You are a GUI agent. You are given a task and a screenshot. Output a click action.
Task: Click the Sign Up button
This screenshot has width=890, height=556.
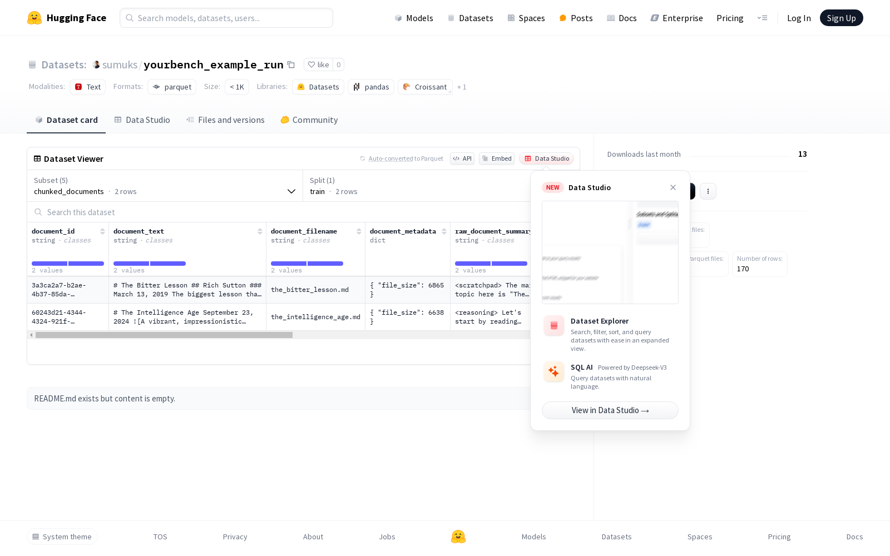[x=842, y=18]
